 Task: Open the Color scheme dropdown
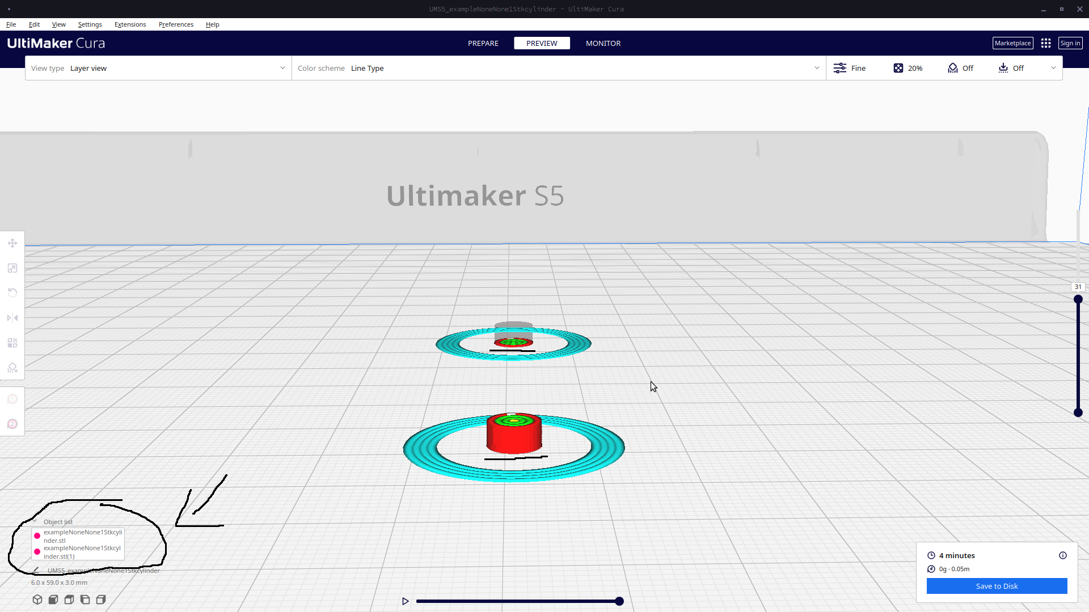point(559,68)
